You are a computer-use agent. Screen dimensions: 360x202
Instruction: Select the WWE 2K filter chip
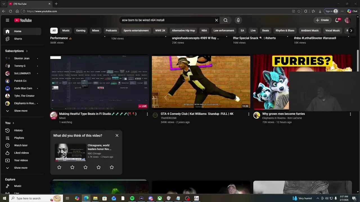coord(160,31)
